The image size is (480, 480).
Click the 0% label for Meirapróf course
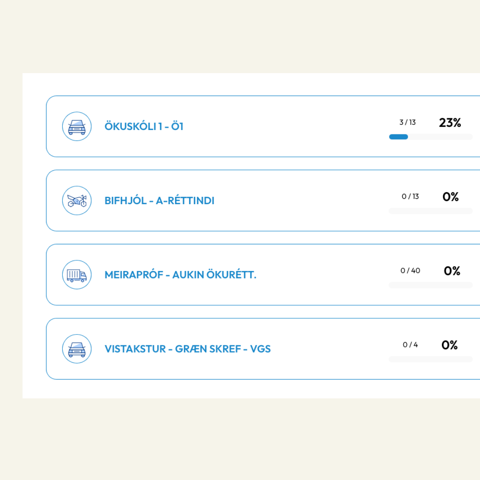(452, 271)
